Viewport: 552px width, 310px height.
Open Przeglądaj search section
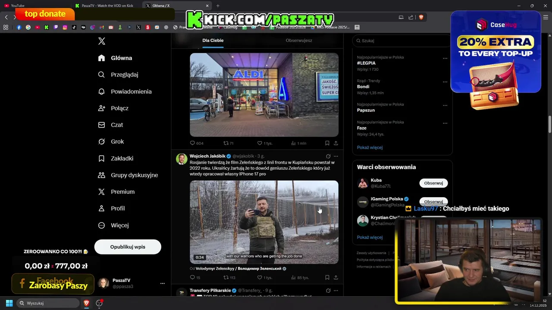pyautogui.click(x=118, y=74)
